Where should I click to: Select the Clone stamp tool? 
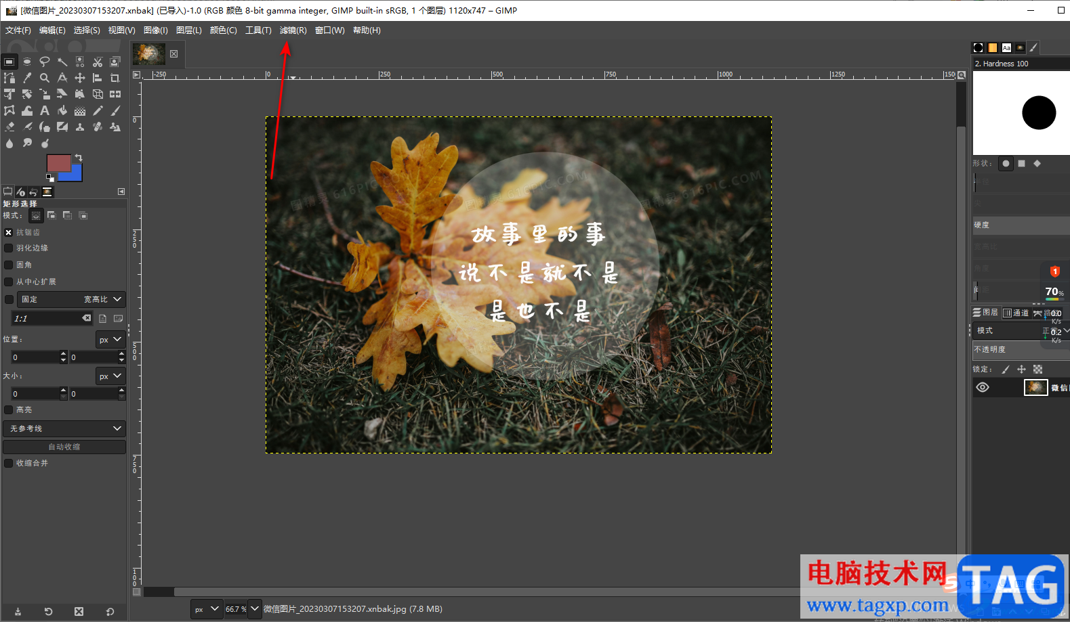point(80,127)
